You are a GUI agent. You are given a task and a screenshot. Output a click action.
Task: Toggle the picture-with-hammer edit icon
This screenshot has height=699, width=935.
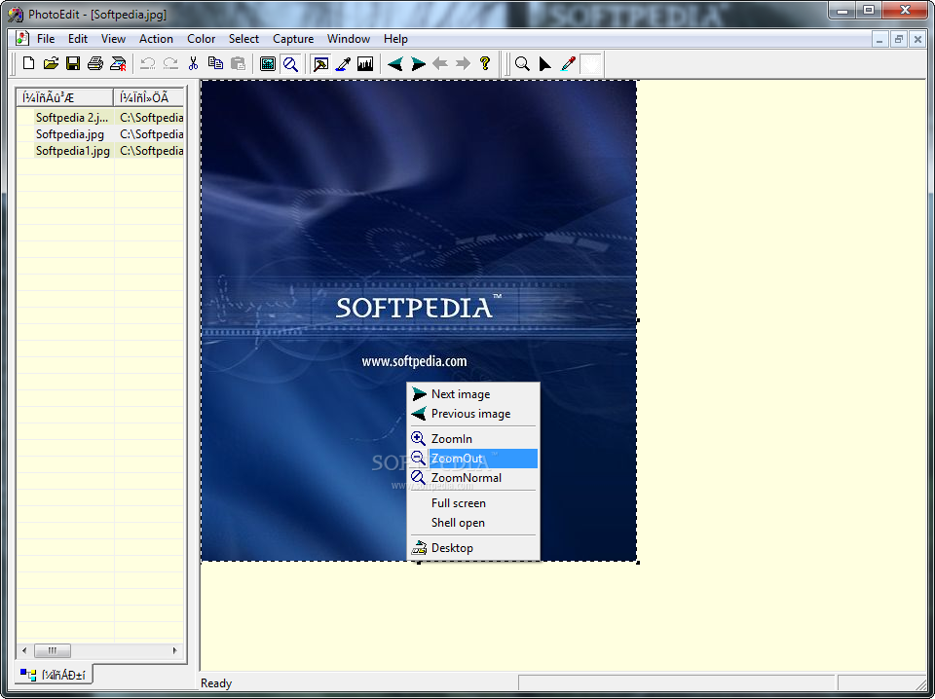click(320, 63)
